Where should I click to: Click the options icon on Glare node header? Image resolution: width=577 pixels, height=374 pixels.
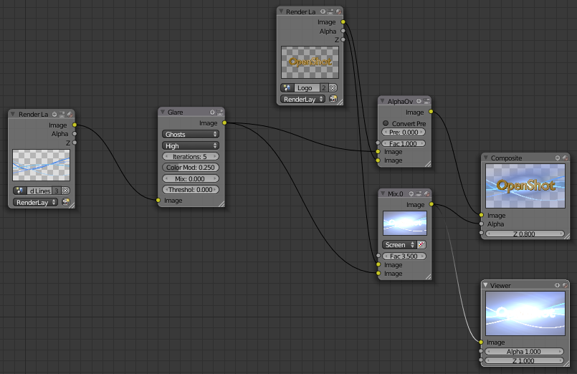click(x=220, y=112)
